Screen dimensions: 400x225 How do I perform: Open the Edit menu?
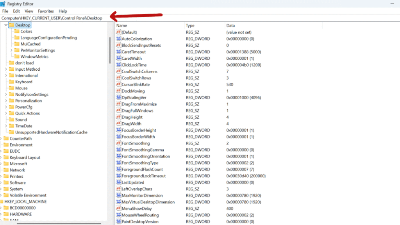pyautogui.click(x=16, y=11)
